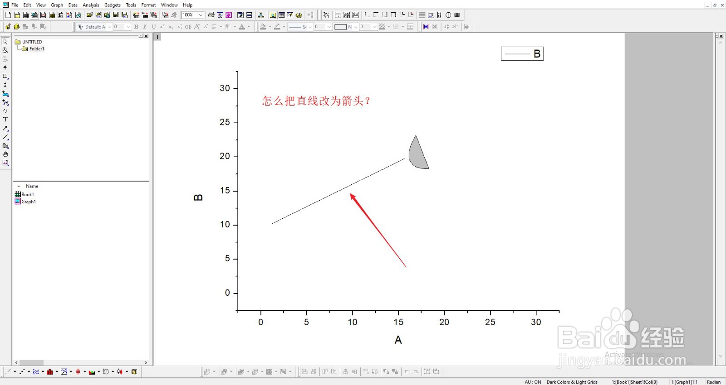The width and height of the screenshot is (726, 385).
Task: Toggle Superscript formatting
Action: pos(162,27)
